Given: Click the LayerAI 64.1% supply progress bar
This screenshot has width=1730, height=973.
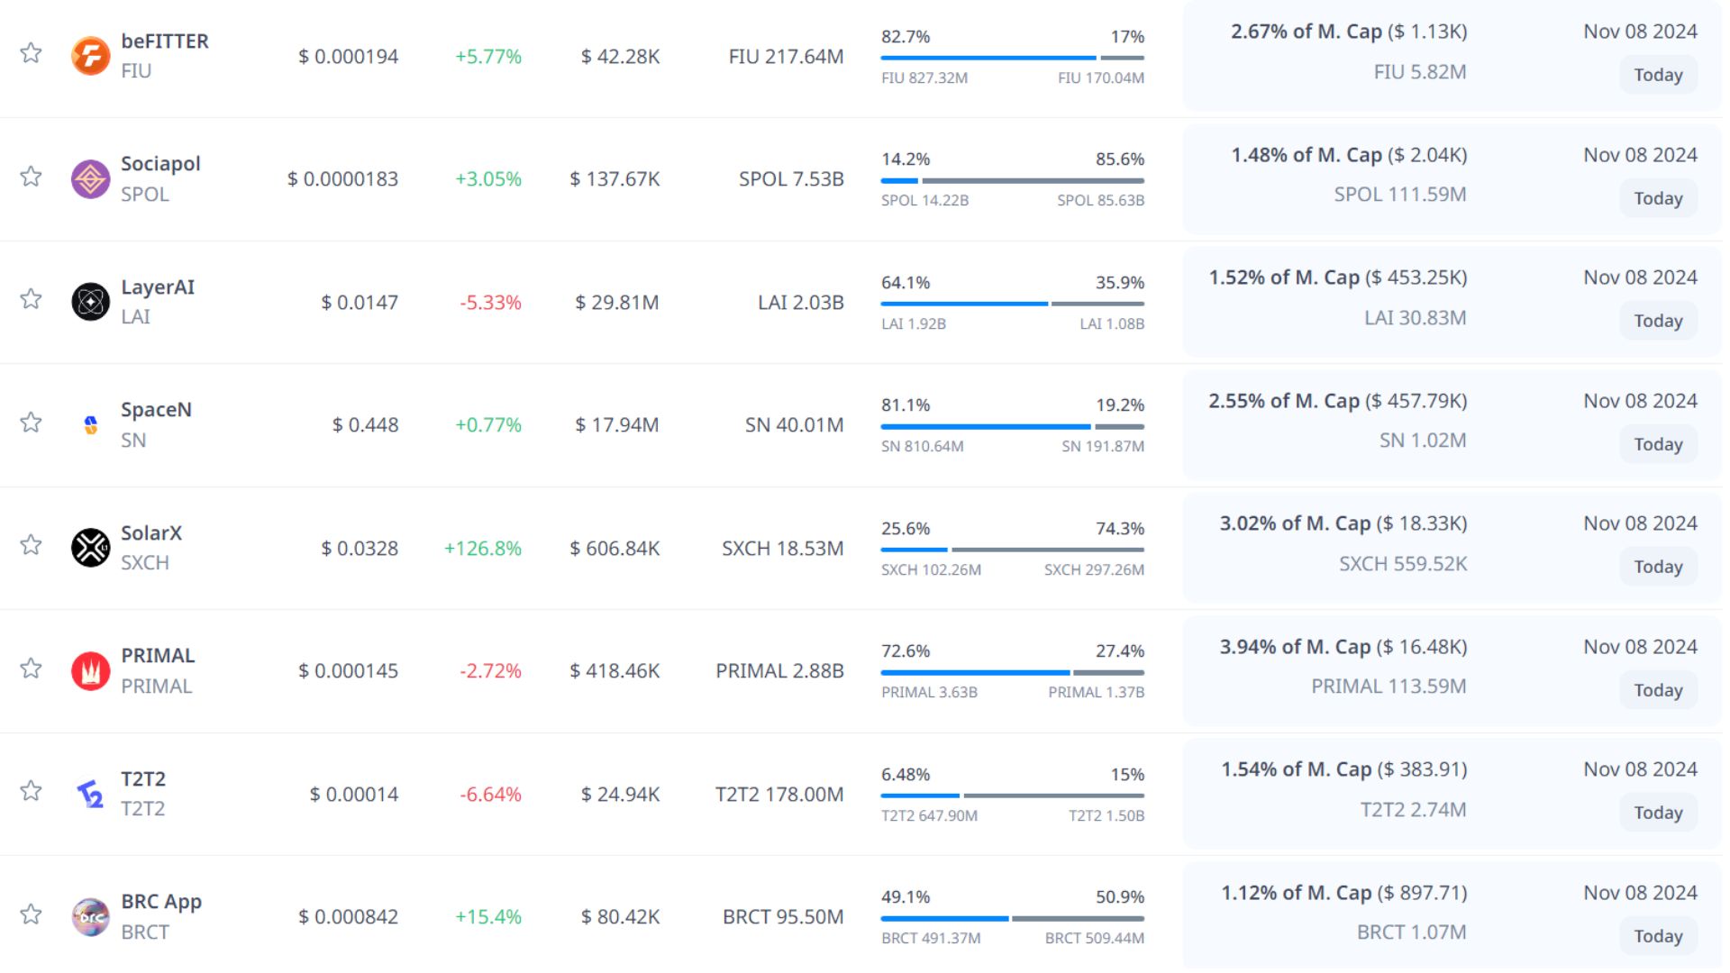Looking at the screenshot, I should (x=964, y=304).
